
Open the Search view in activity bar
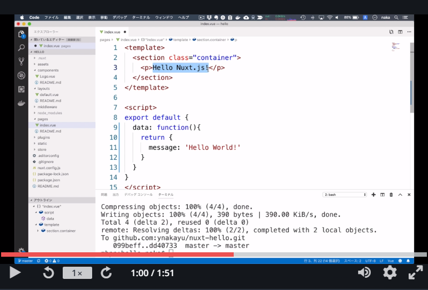[x=22, y=48]
